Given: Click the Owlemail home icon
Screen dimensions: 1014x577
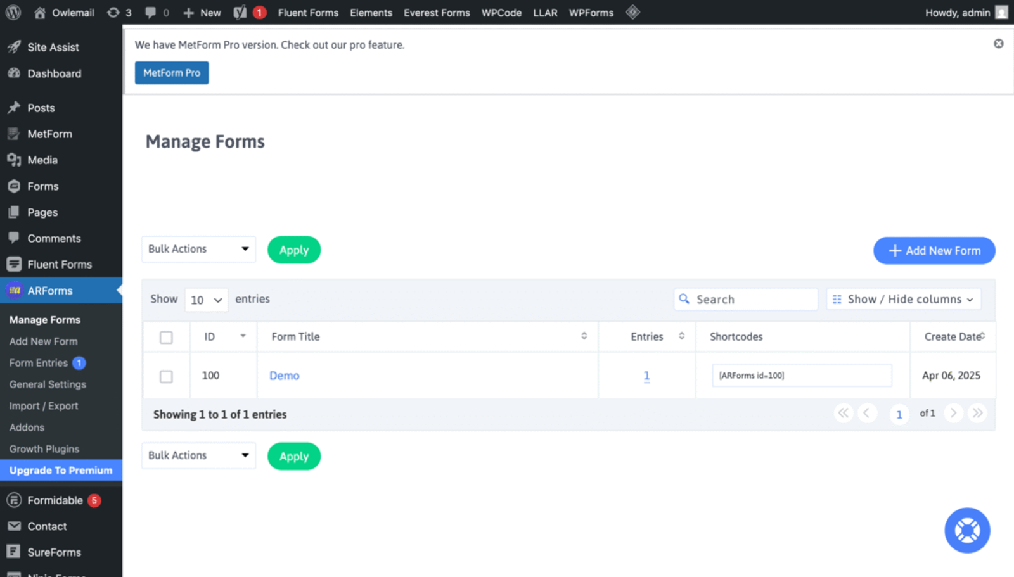Looking at the screenshot, I should tap(40, 13).
